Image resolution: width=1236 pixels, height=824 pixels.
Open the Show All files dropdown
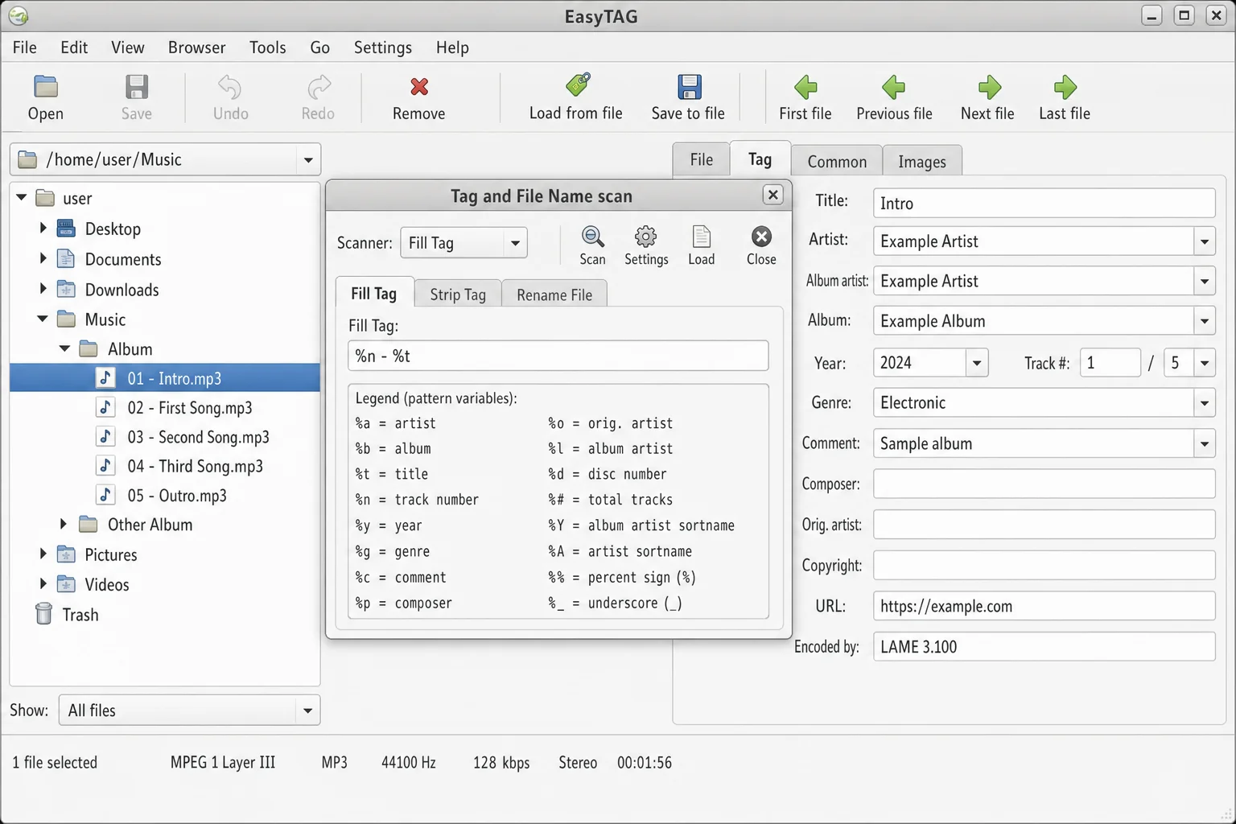307,711
